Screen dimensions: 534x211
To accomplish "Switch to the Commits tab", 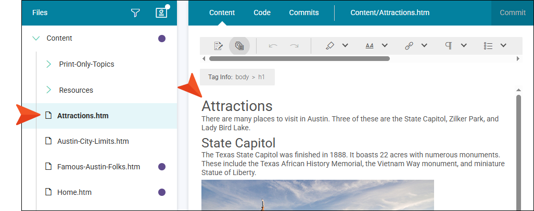I will [304, 13].
